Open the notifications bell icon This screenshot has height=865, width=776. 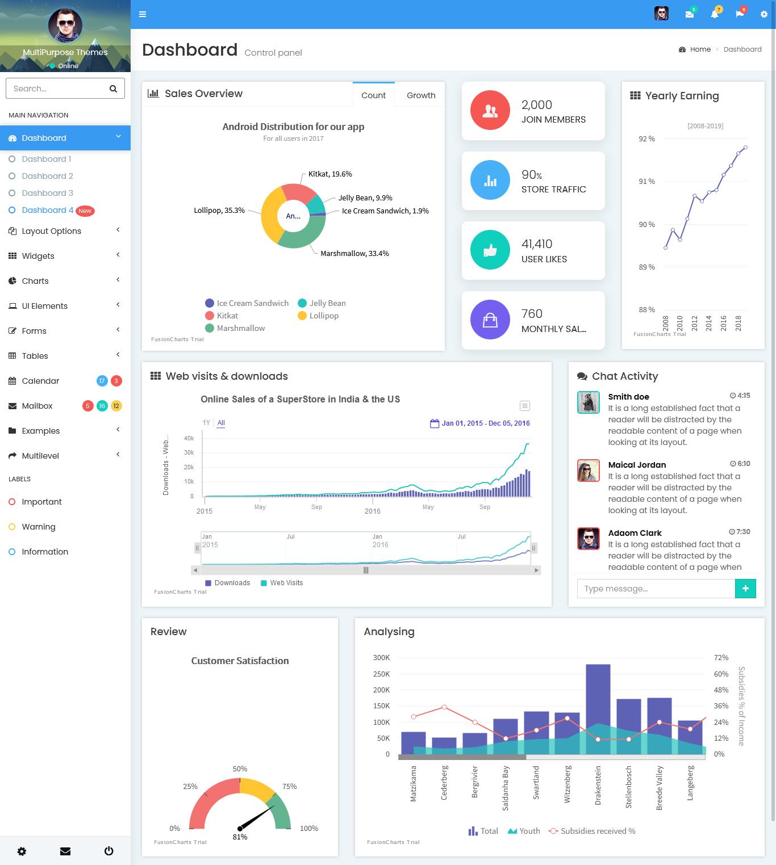tap(714, 14)
